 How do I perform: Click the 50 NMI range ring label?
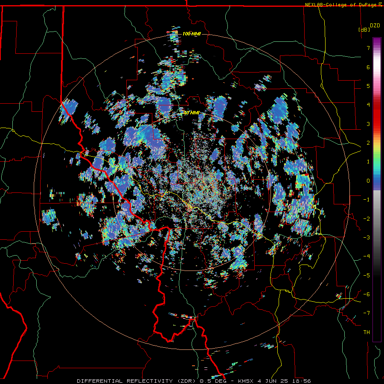click(x=192, y=113)
